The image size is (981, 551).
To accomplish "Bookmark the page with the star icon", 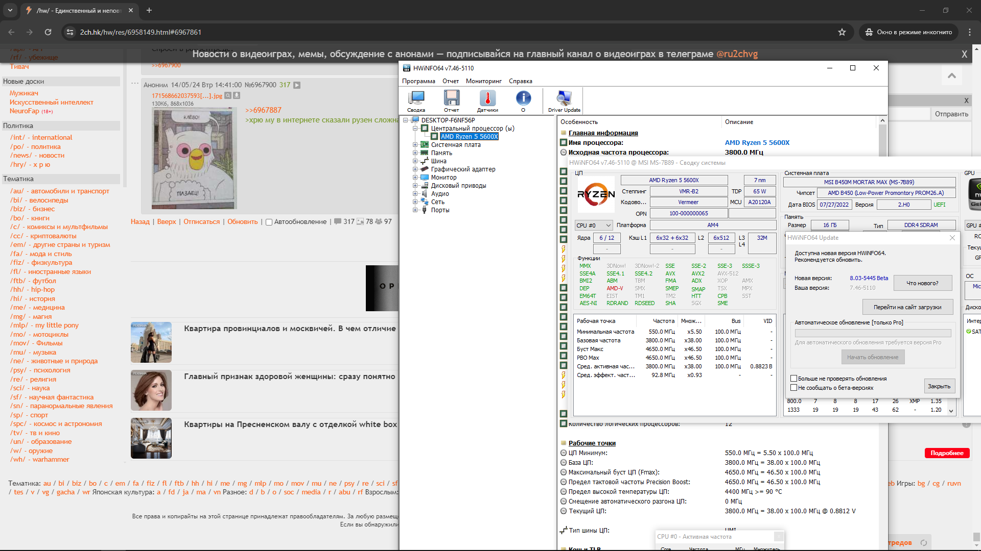I will click(x=842, y=32).
